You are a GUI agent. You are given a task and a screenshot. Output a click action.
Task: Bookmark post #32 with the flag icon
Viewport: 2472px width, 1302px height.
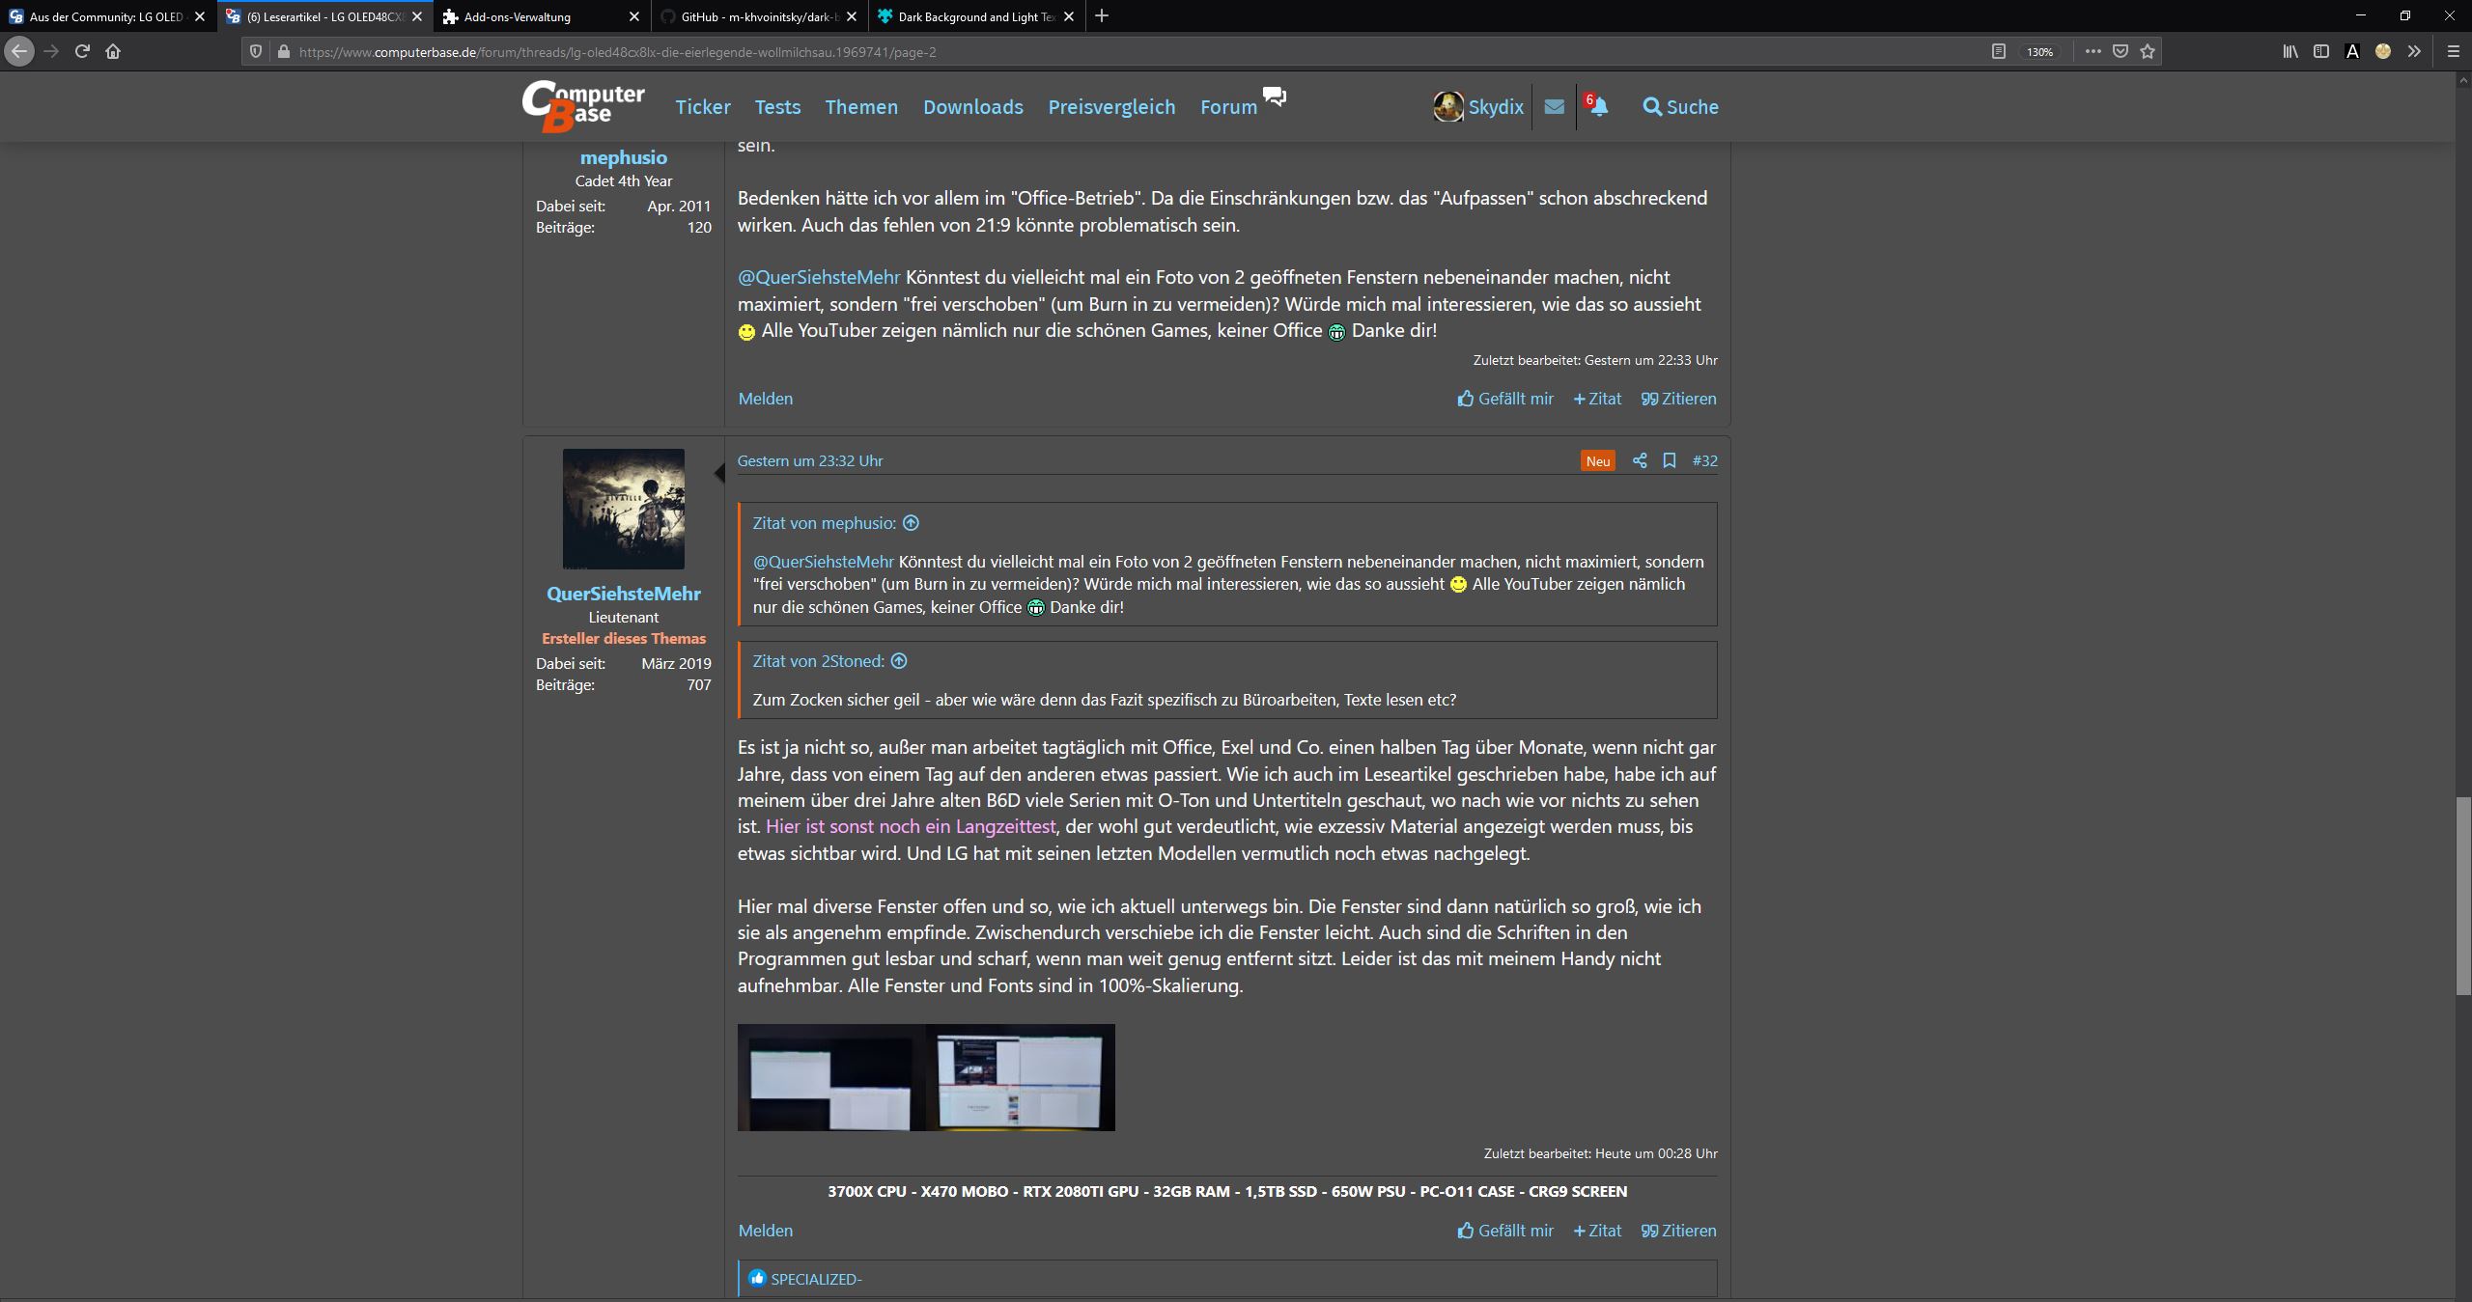point(1670,460)
